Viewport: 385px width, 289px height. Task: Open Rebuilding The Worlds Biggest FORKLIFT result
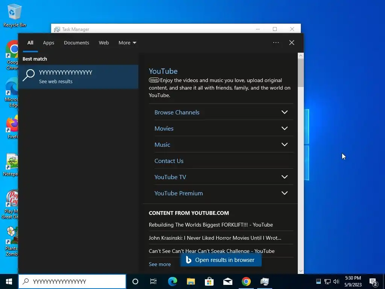coord(211,225)
